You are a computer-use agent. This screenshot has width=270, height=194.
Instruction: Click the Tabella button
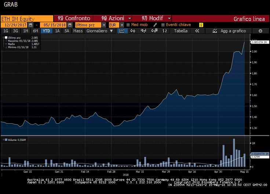point(180,31)
